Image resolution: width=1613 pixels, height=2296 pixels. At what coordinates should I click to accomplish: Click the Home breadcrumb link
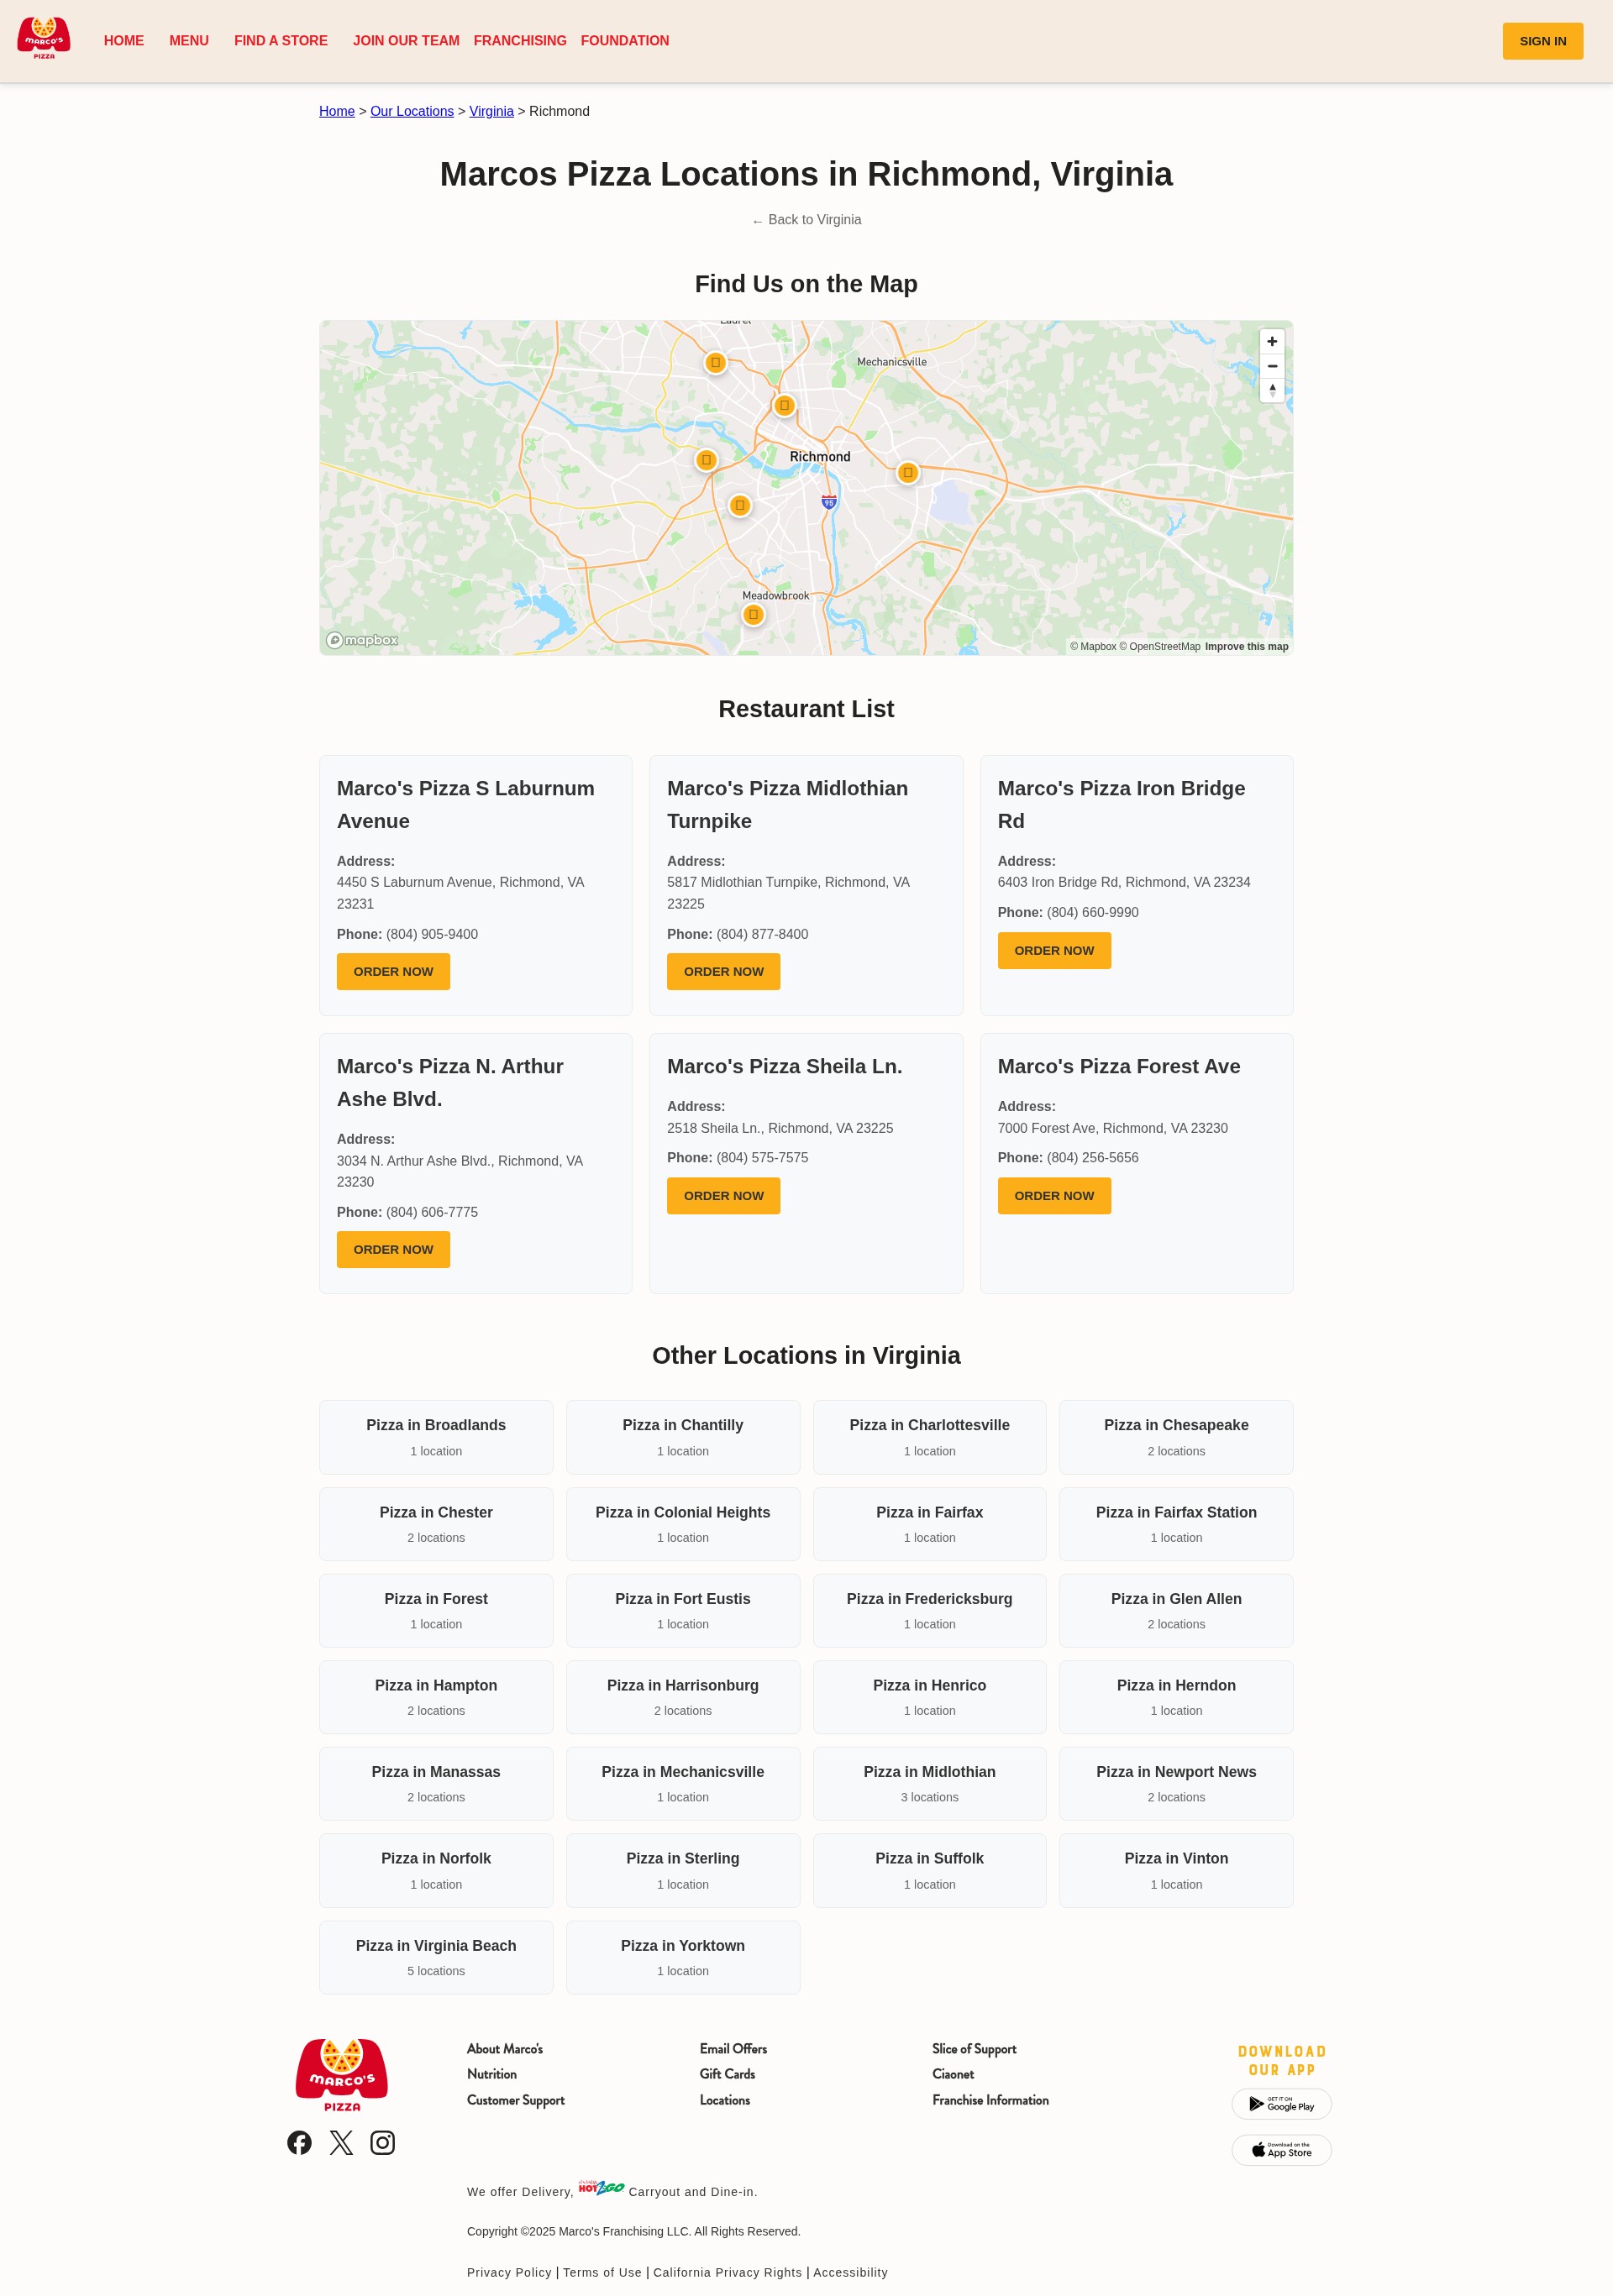[x=337, y=111]
